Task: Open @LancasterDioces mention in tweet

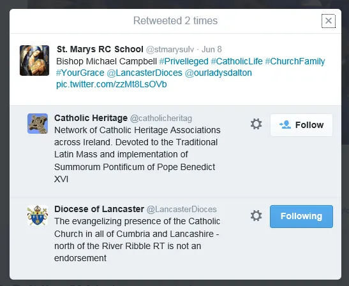Action: (x=144, y=73)
